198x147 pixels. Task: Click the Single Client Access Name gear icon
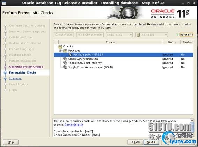[65, 67]
